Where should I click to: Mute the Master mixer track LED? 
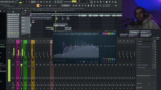pos(13,57)
